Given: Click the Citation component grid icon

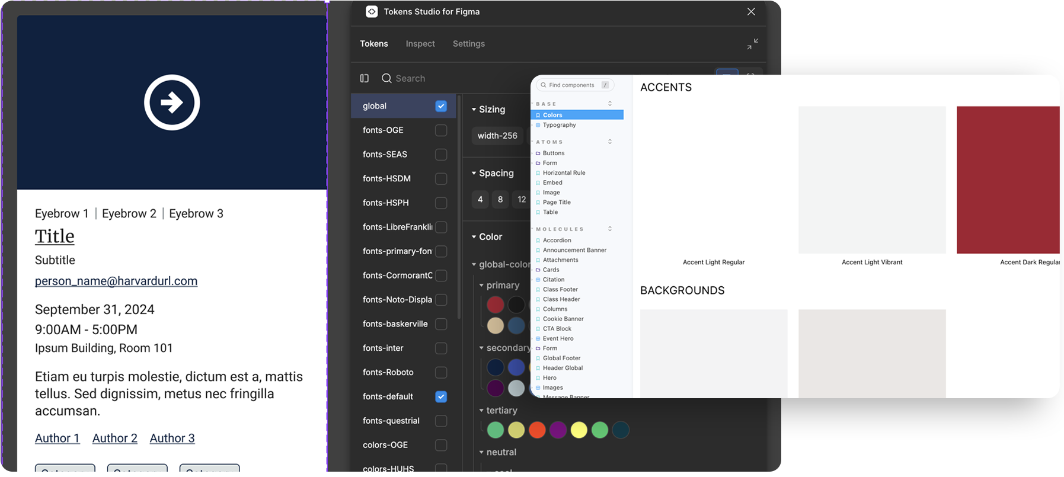Looking at the screenshot, I should click(x=538, y=280).
